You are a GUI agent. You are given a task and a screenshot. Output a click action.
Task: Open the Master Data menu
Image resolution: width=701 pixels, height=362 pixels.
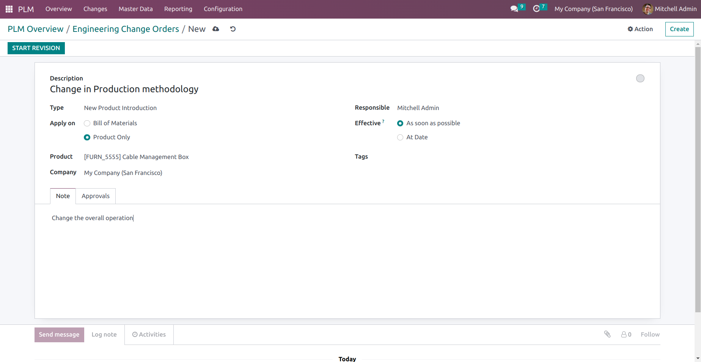[x=135, y=9]
